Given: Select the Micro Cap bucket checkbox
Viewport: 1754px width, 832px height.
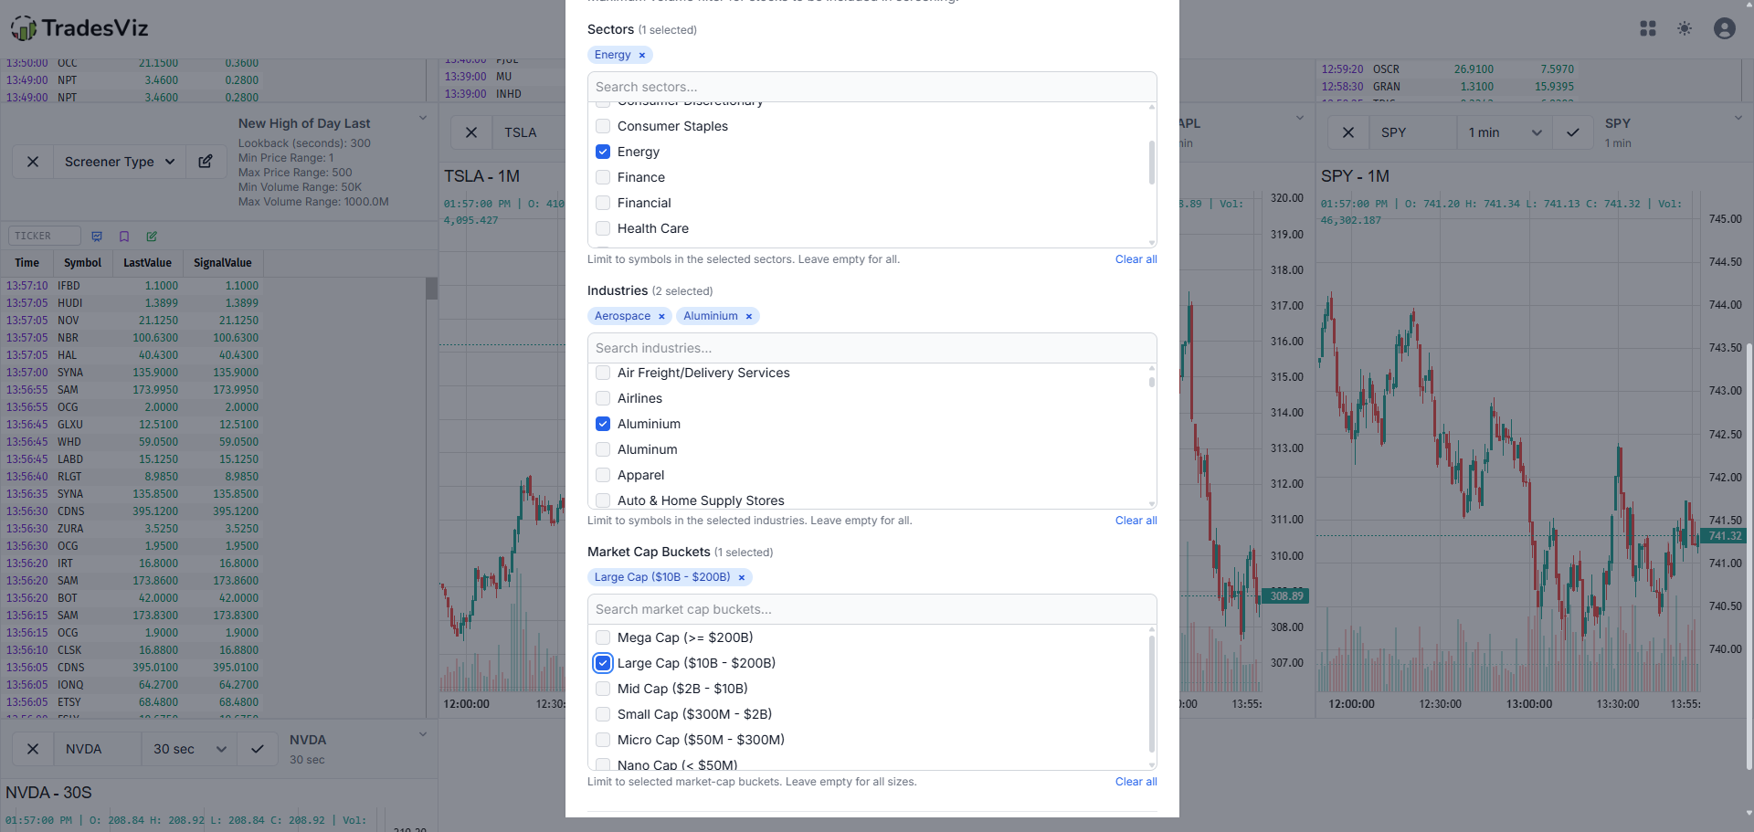Looking at the screenshot, I should click(x=603, y=740).
